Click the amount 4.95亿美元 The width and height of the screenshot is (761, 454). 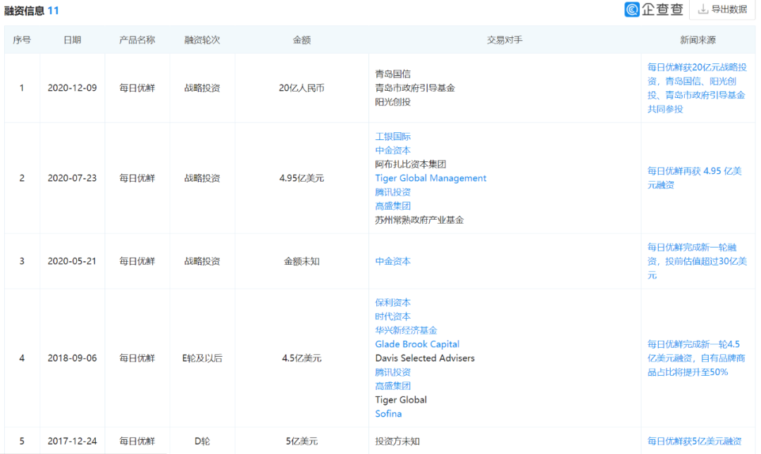(302, 178)
